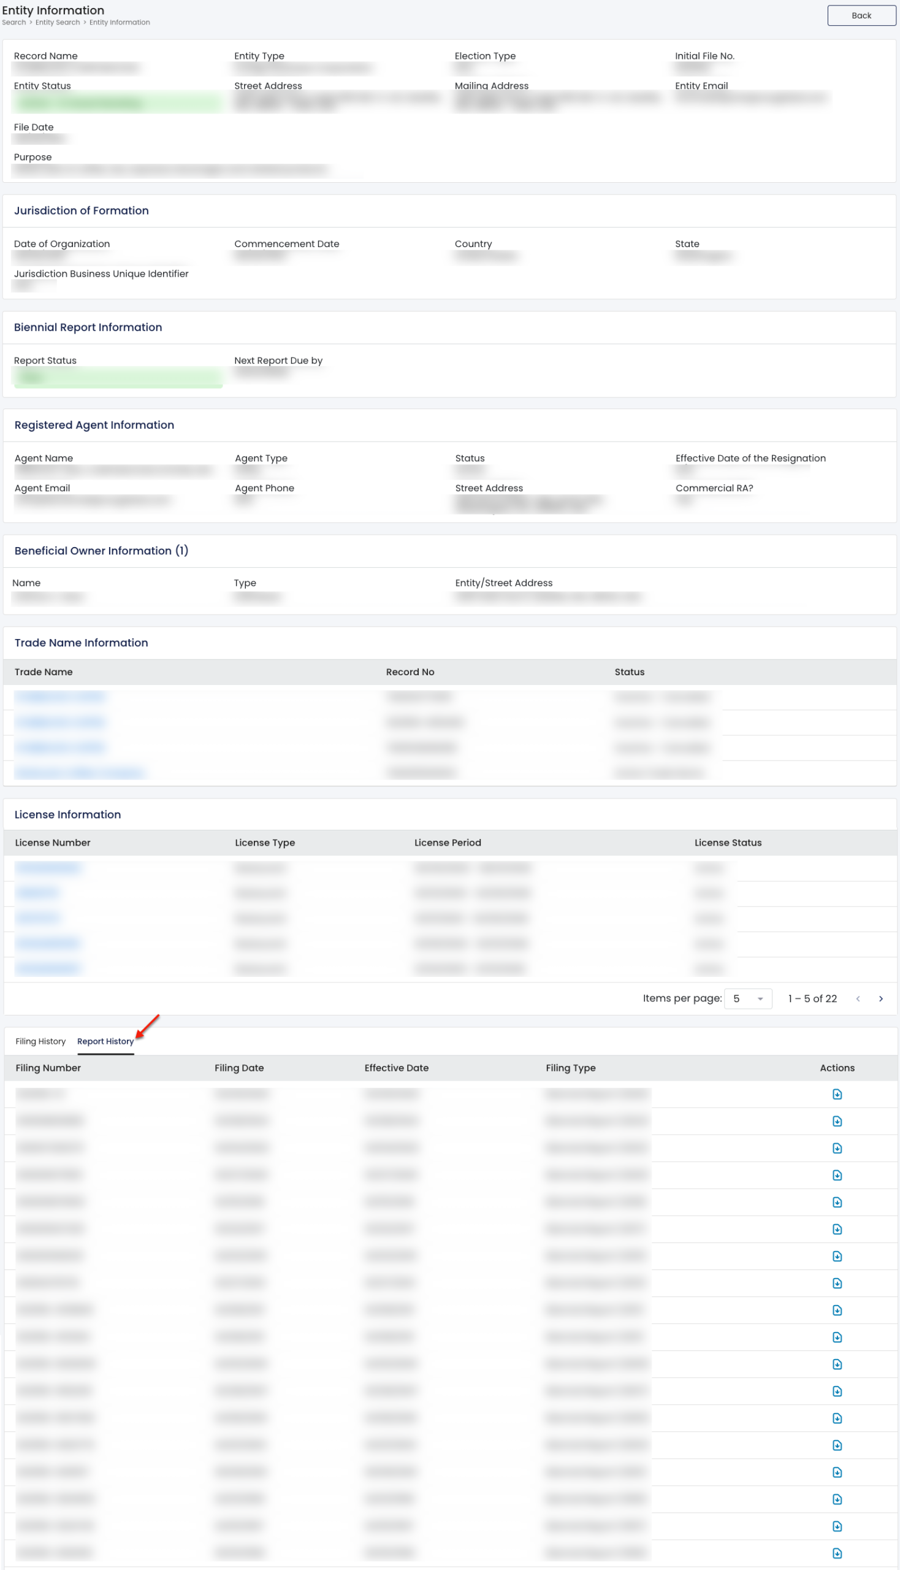Image resolution: width=900 pixels, height=1570 pixels.
Task: Open the last license number link
Action: tap(48, 968)
